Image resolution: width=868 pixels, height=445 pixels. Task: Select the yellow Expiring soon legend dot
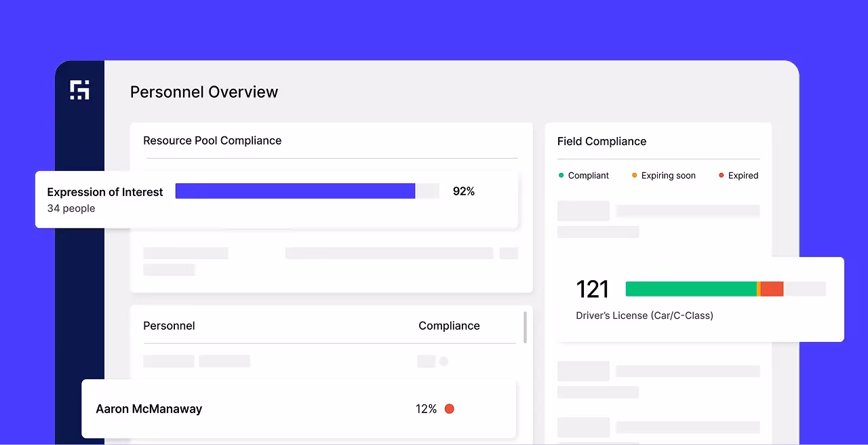point(633,175)
